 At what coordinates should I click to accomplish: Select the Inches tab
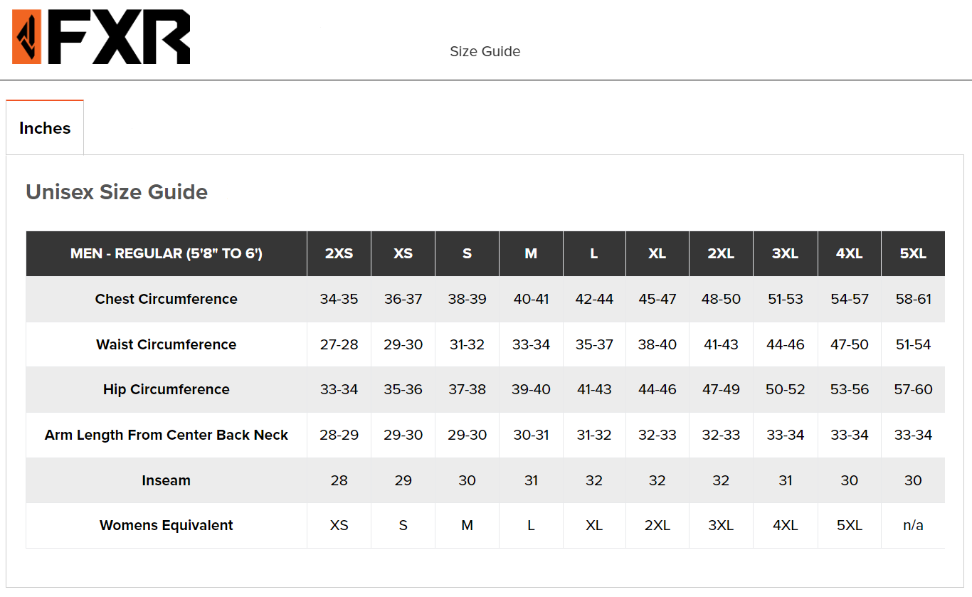coord(45,128)
